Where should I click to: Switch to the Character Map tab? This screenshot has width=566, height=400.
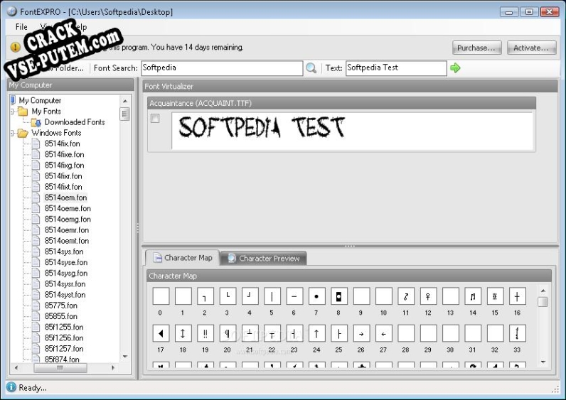[182, 258]
